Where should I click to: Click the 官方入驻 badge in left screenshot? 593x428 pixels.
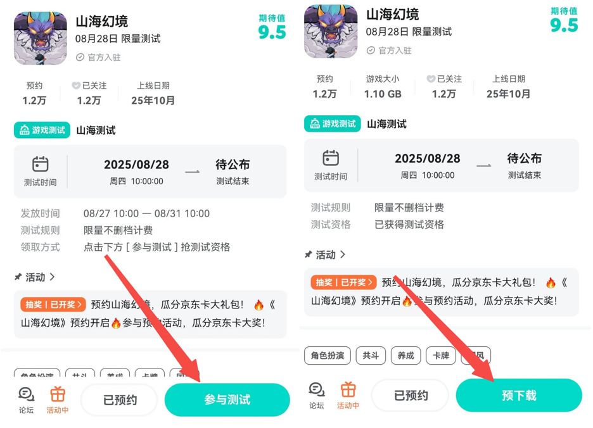coord(98,57)
